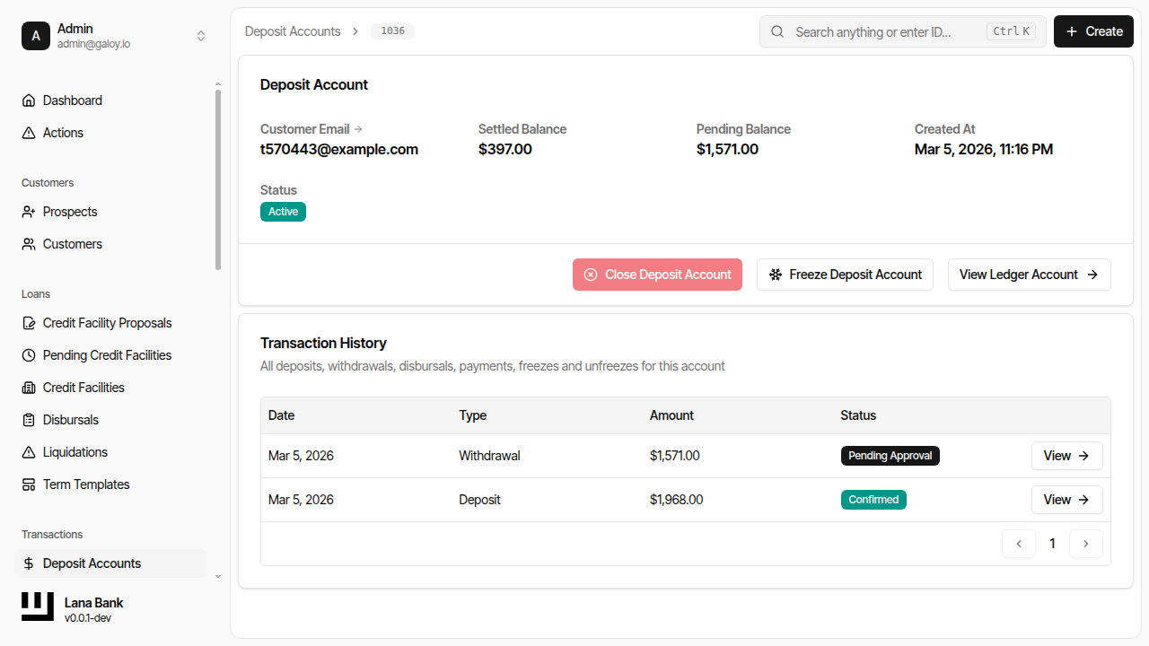Screen dimensions: 1149x646
Task: Switch to Deposit Accounts via breadcrumb
Action: click(293, 31)
